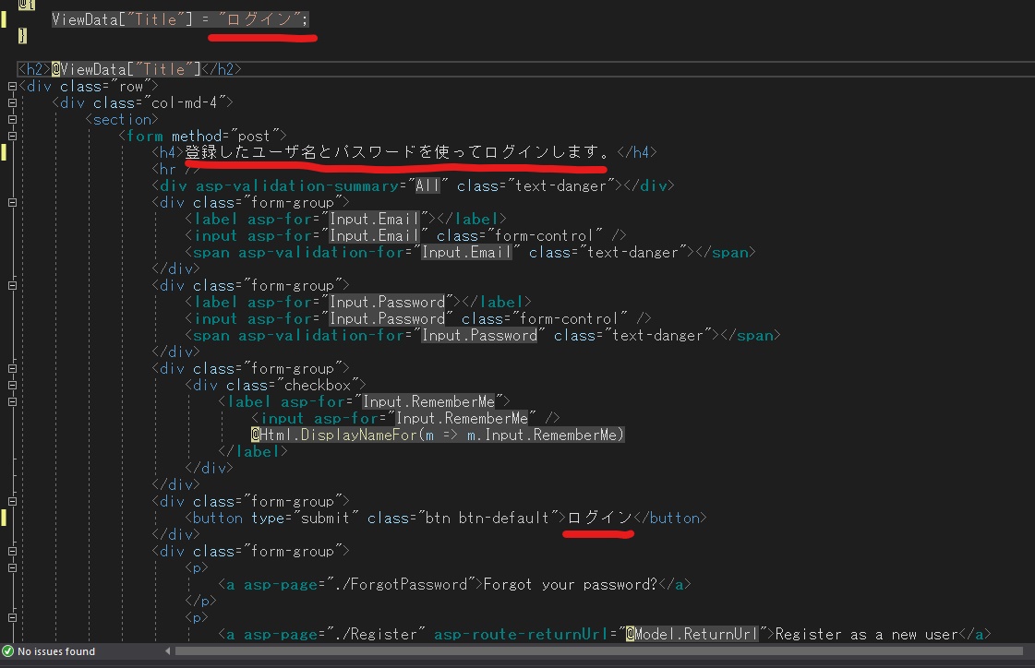The width and height of the screenshot is (1035, 668).
Task: Collapse the section element fold region
Action: 11,119
